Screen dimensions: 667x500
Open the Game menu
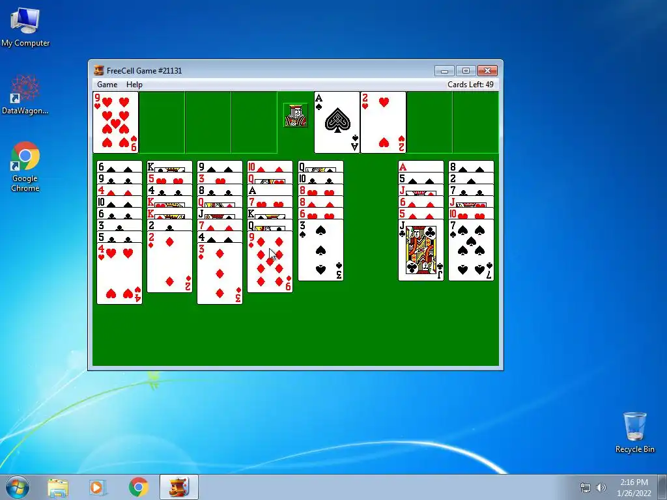(x=107, y=85)
